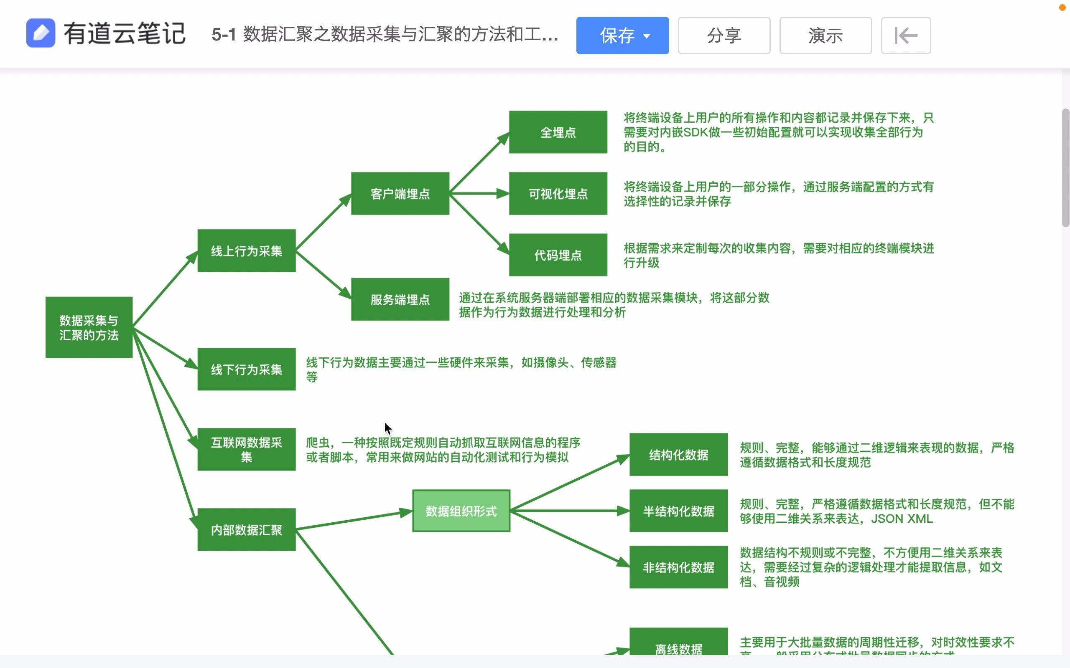Click the 全埋点 description starting 将终端设备上用户的所有操作

click(x=779, y=132)
